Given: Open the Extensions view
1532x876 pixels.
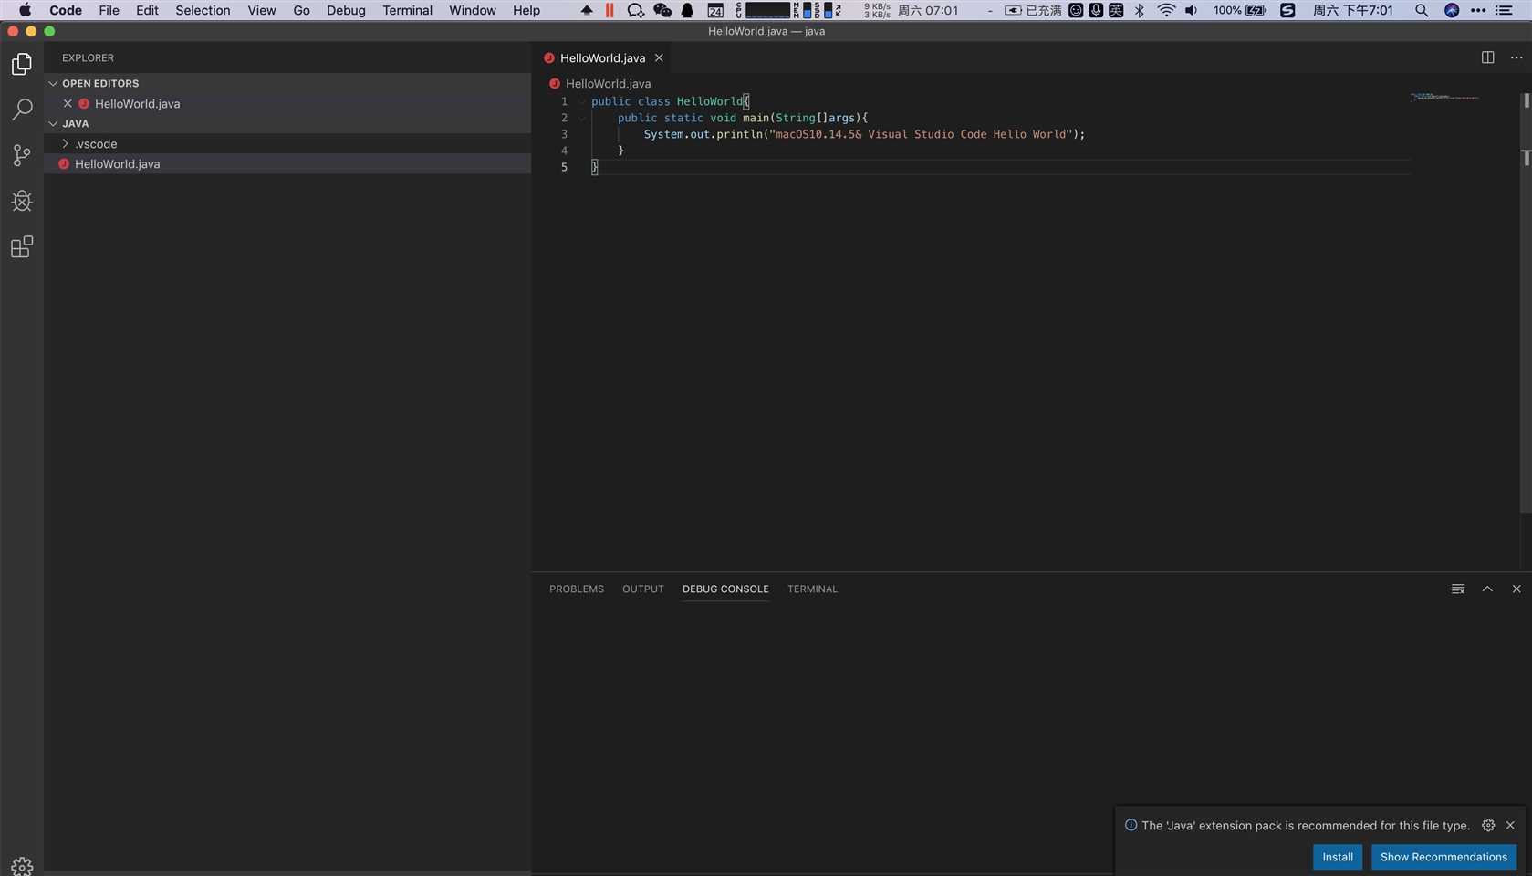Looking at the screenshot, I should coord(22,246).
